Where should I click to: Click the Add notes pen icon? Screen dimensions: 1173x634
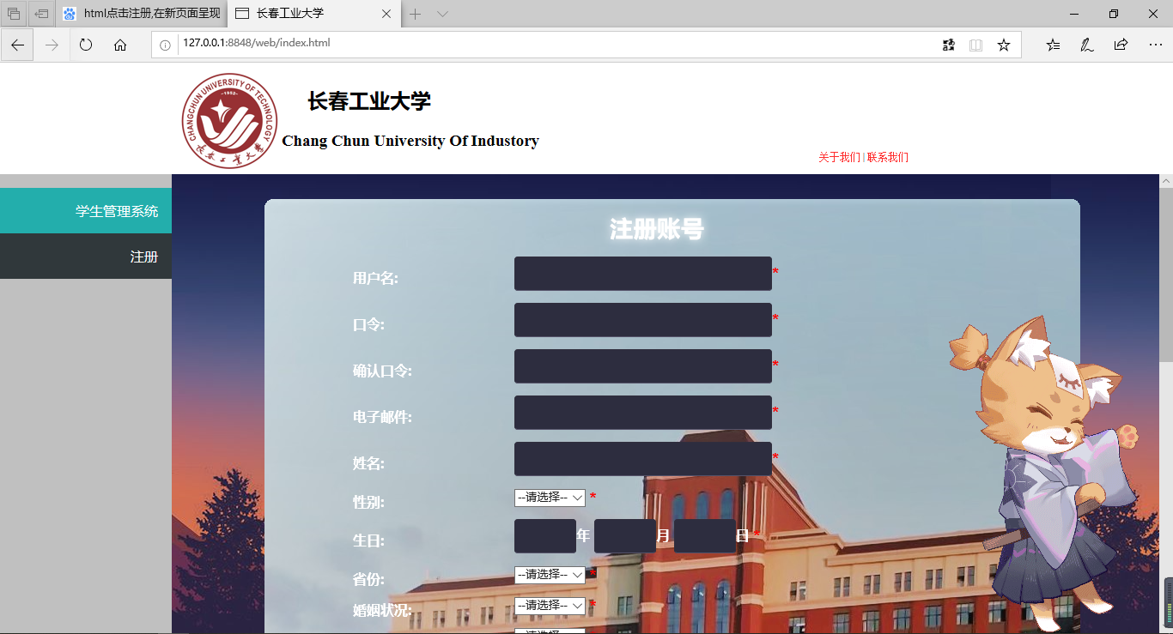pyautogui.click(x=1086, y=45)
